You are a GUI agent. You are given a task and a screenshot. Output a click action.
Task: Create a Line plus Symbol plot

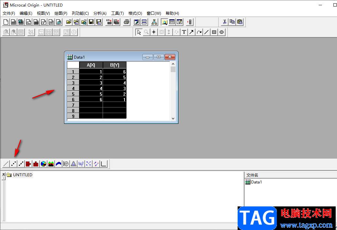click(21, 164)
